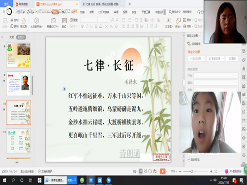This screenshot has width=247, height=185.
Task: Click the notes toggle icon in status bar
Action: 134,171
